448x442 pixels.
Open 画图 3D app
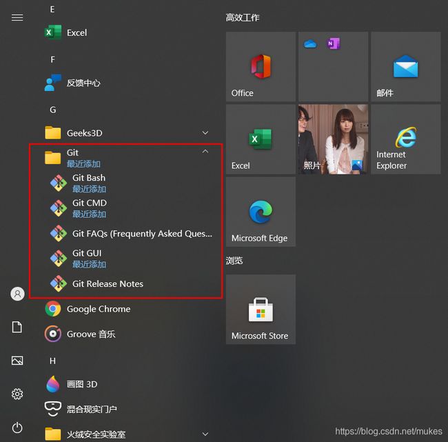pos(125,384)
